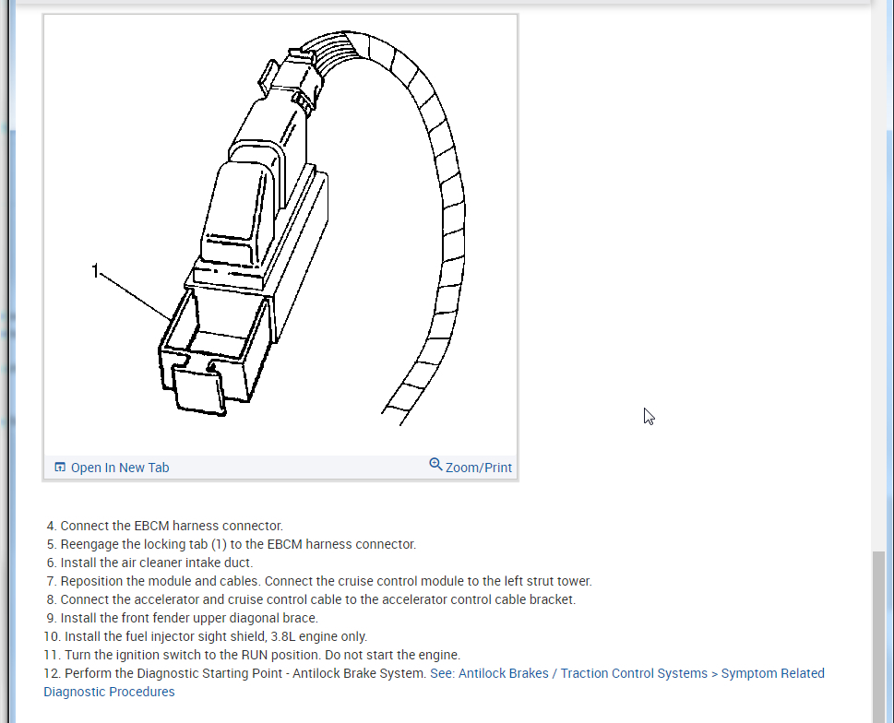Click the vertical scrollbar thumb
The height and width of the screenshot is (723, 894).
(x=878, y=637)
